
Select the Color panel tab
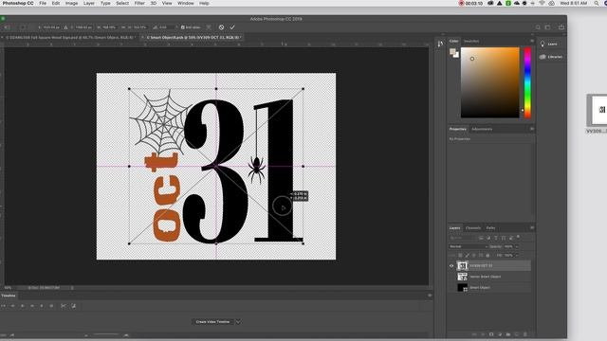point(453,41)
